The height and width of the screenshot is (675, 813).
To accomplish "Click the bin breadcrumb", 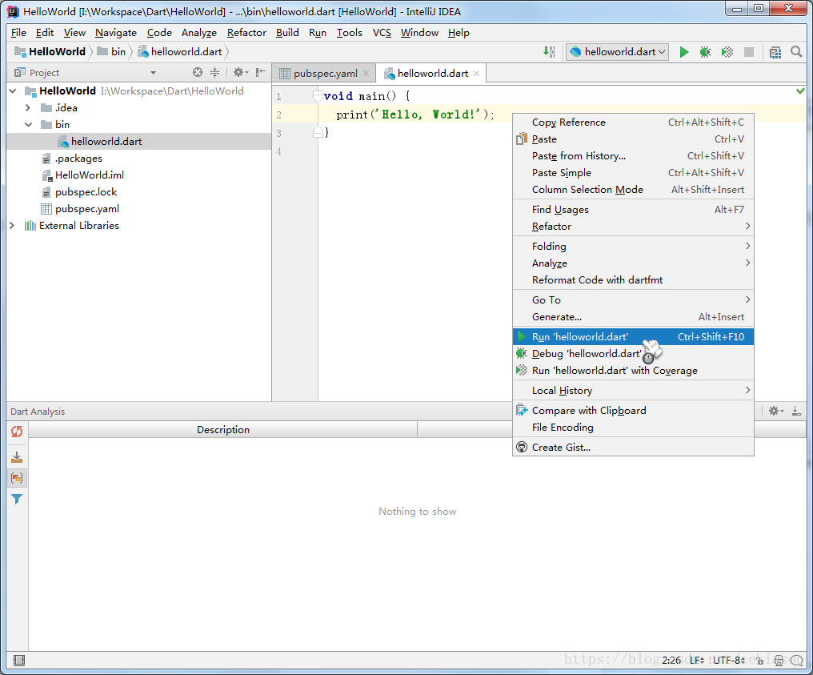I will point(111,52).
